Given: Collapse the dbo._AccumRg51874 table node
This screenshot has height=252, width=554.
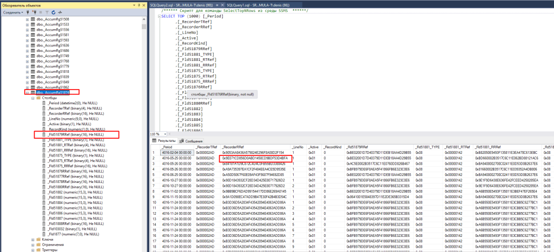Looking at the screenshot, I should [28, 92].
